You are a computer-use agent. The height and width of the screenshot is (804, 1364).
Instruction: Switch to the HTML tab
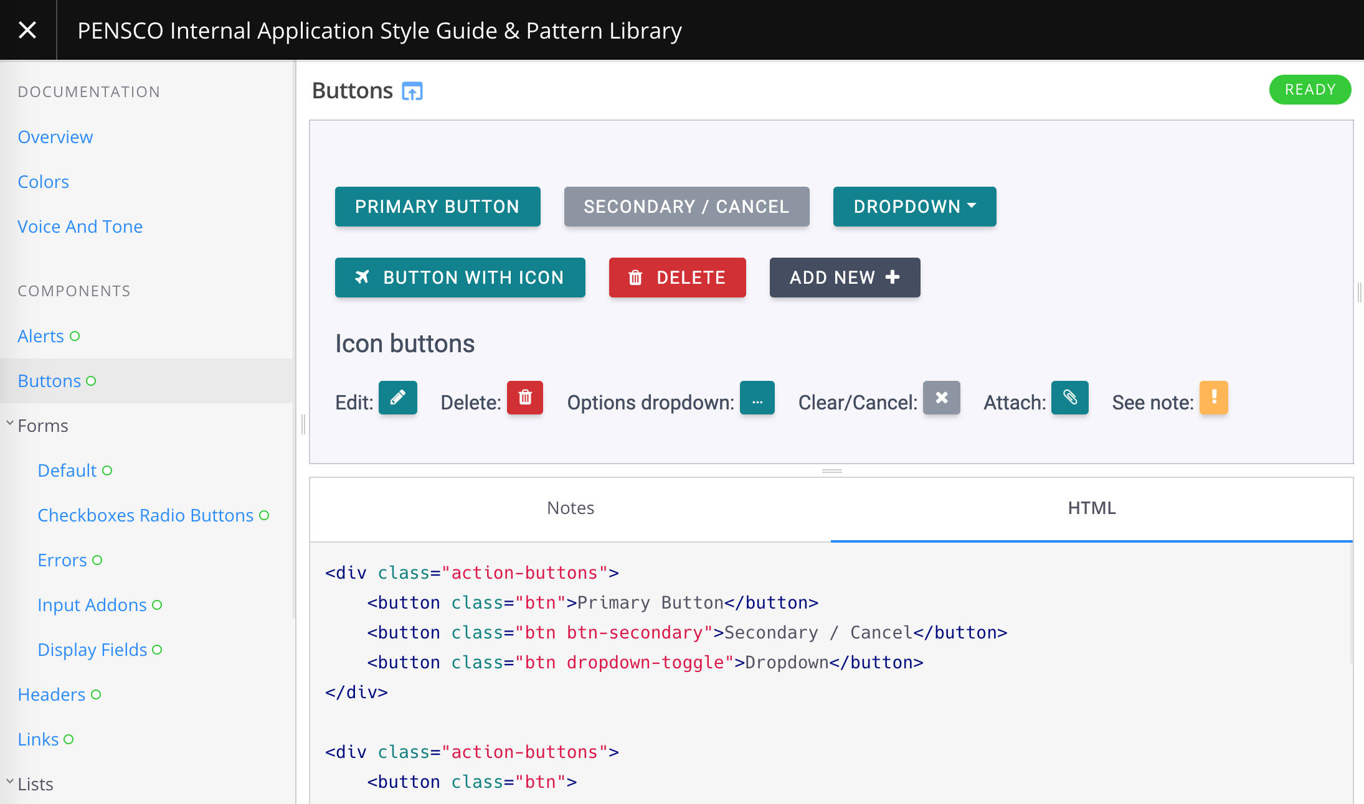[1092, 508]
